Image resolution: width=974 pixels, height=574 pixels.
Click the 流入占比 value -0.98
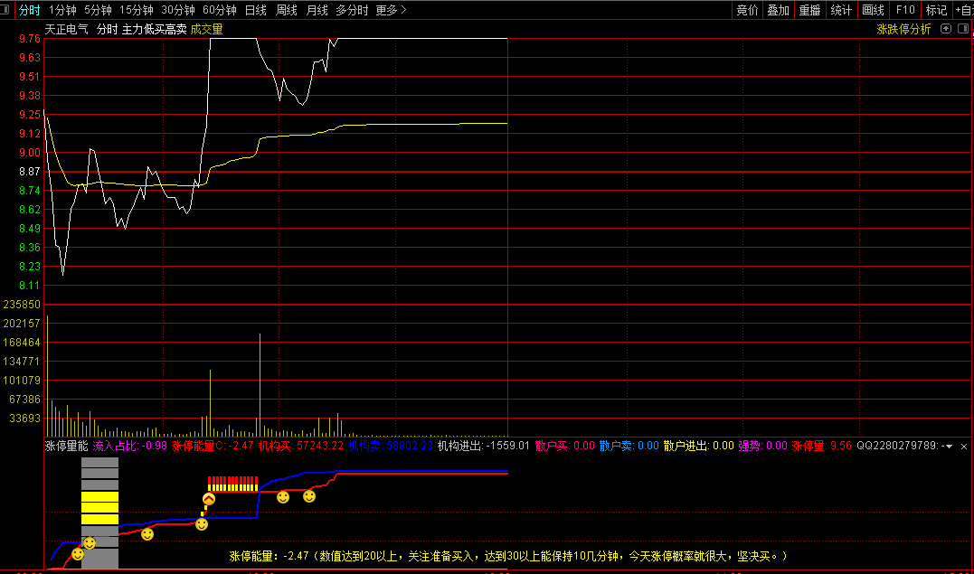154,446
